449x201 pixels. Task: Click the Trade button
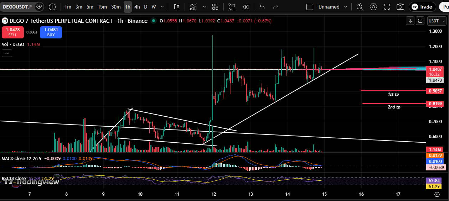[422, 7]
